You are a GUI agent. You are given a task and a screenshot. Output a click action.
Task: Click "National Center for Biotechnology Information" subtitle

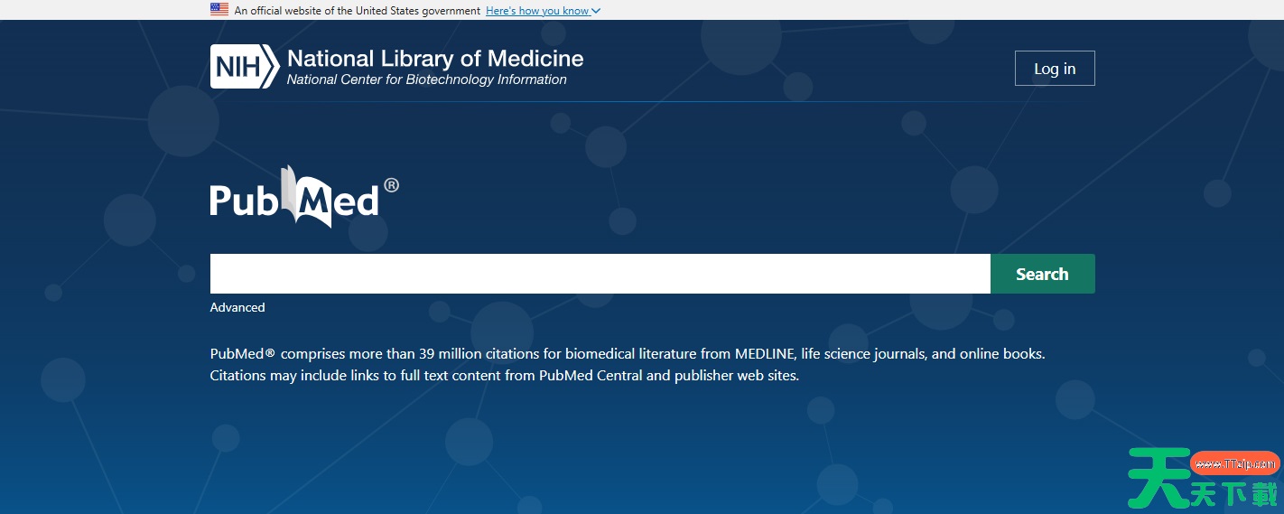tap(426, 79)
